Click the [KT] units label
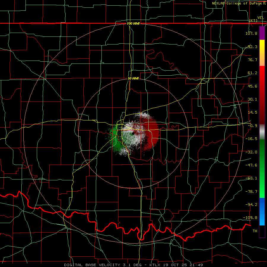 253,20
